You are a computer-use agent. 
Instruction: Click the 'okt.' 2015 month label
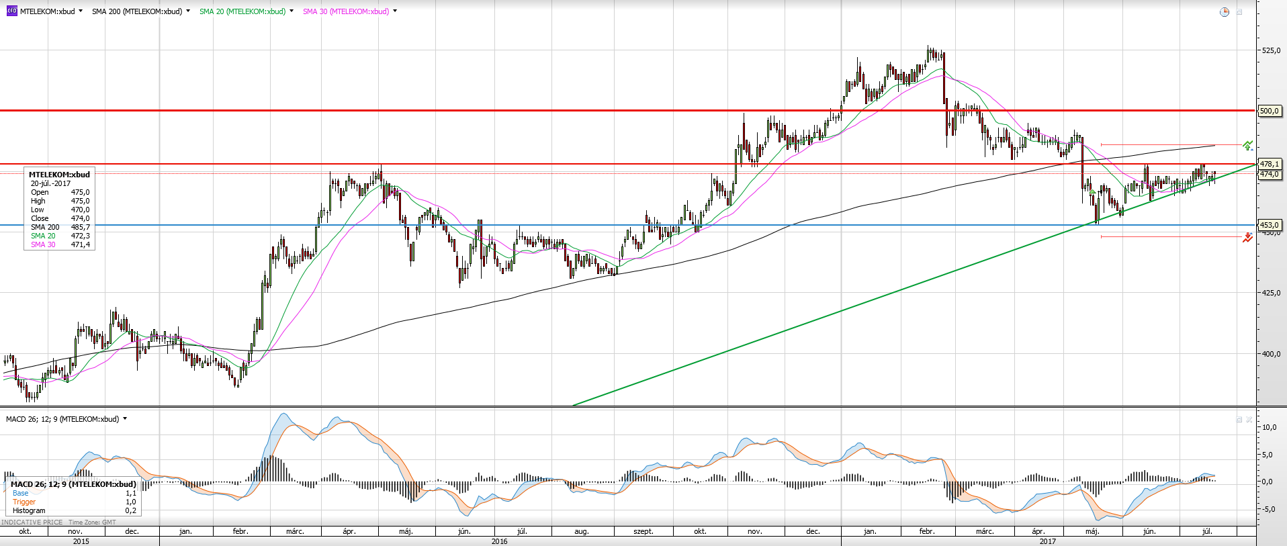(25, 531)
